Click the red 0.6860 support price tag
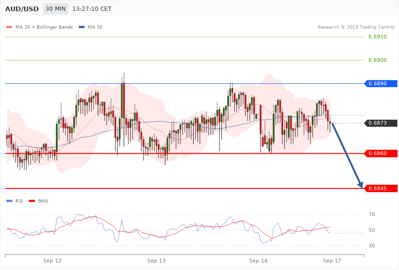Screen dimensions: 399x270 [x=381, y=153]
